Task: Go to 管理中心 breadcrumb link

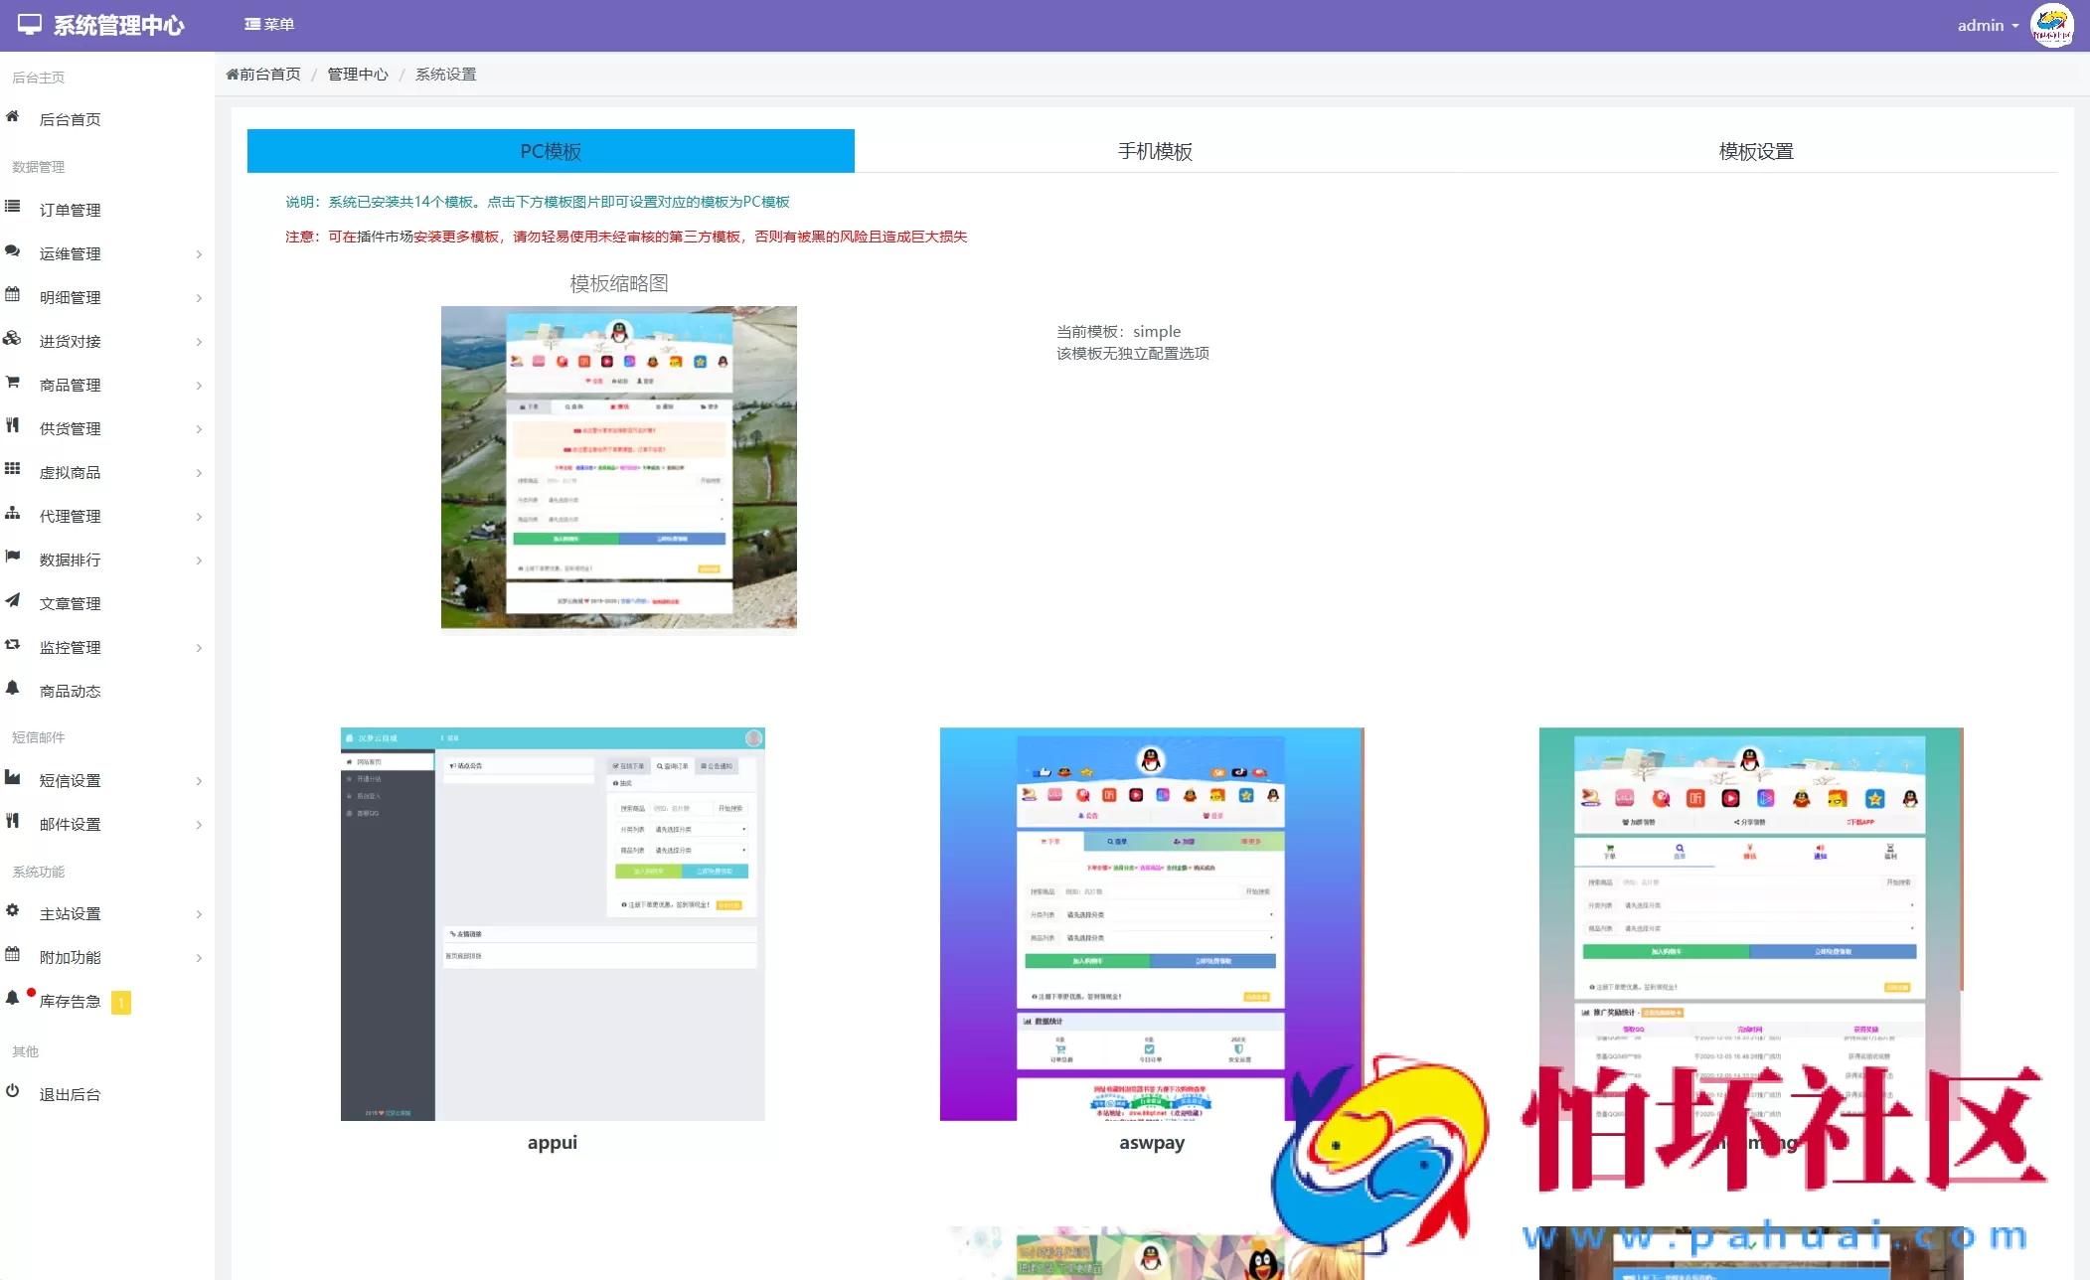Action: click(x=358, y=75)
